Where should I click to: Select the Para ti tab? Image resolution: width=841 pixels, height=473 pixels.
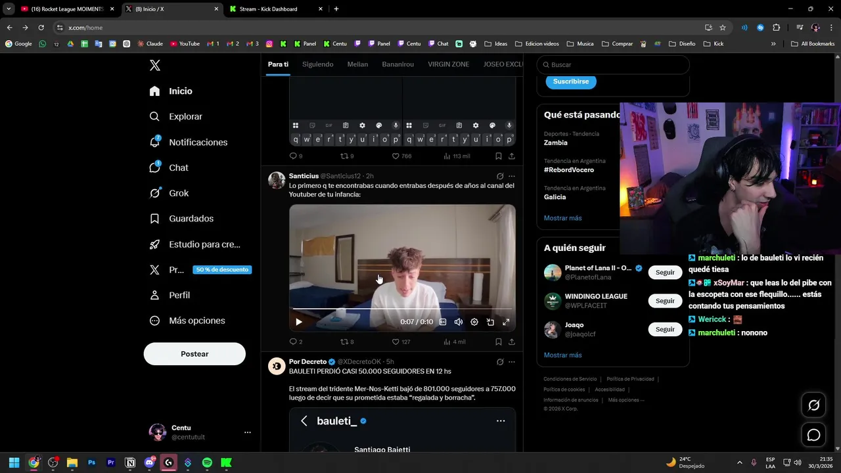[278, 64]
